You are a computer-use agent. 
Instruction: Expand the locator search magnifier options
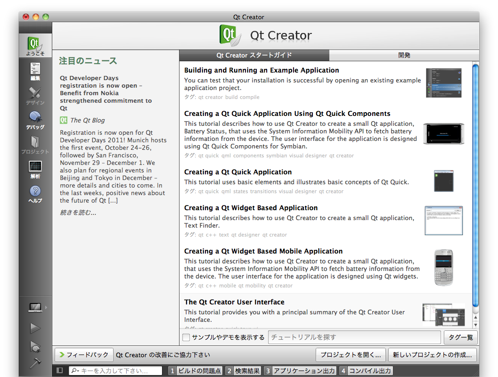pos(75,371)
